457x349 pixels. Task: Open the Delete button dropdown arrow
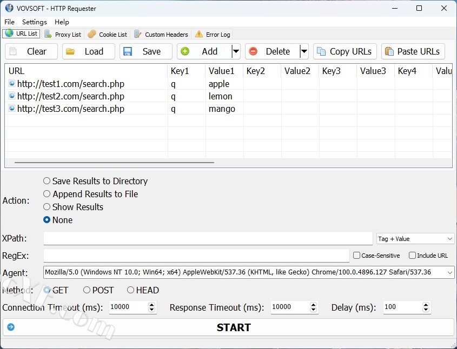pyautogui.click(x=304, y=51)
